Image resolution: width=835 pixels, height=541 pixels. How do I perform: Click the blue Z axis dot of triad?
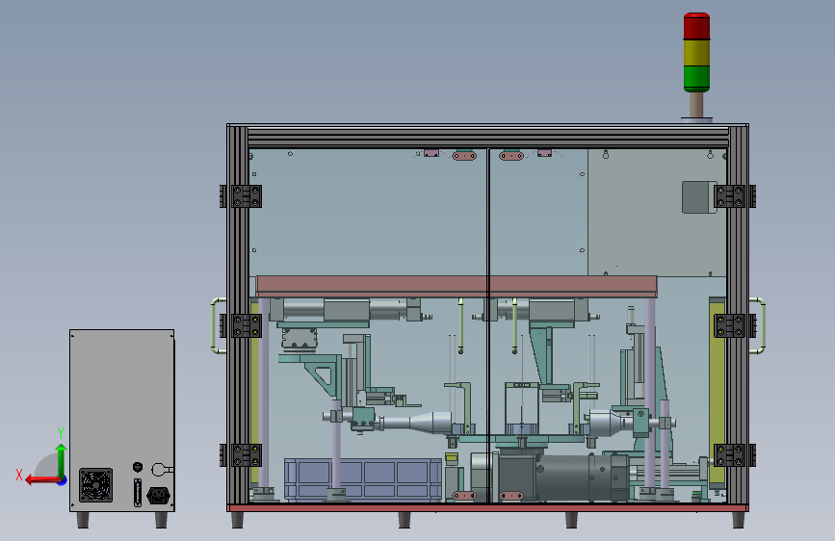tap(63, 480)
